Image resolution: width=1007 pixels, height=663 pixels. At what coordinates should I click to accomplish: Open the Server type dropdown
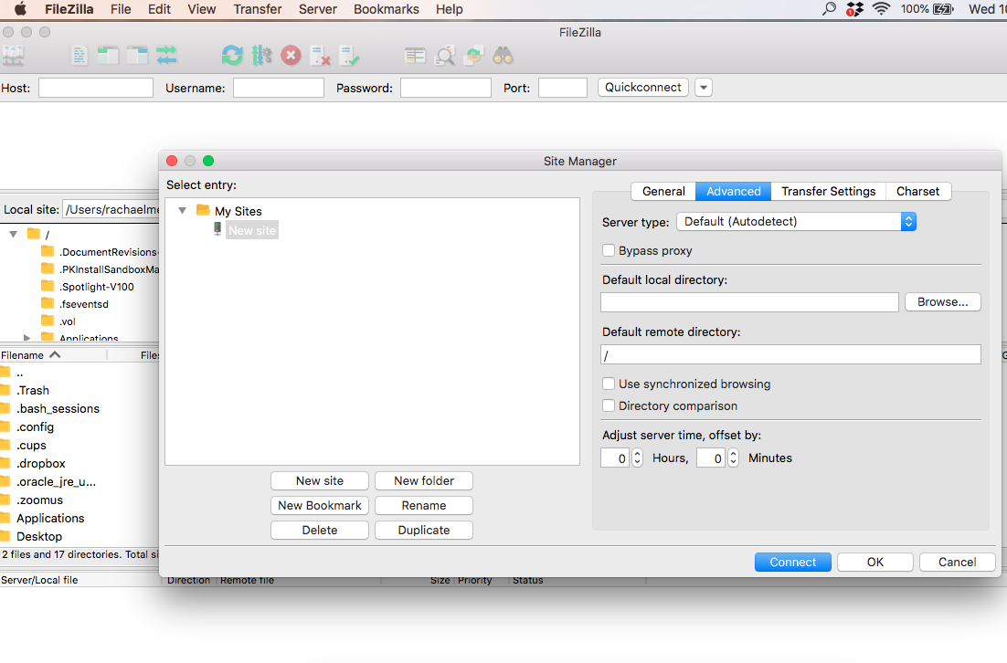[x=795, y=222]
